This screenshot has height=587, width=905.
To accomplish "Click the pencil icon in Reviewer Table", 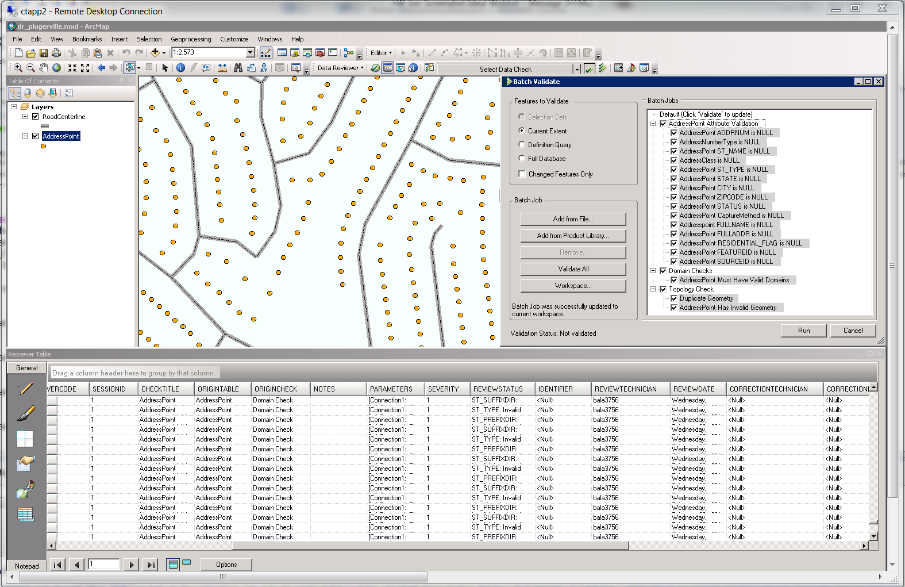I will 25,389.
